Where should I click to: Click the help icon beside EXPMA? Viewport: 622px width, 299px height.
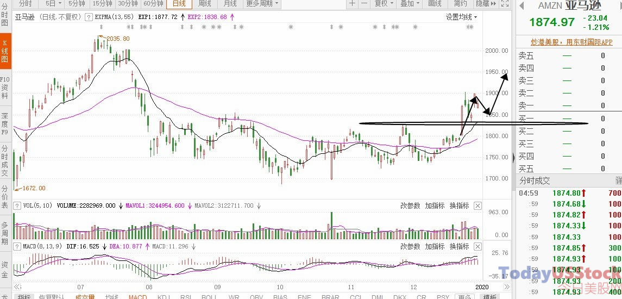(x=89, y=17)
